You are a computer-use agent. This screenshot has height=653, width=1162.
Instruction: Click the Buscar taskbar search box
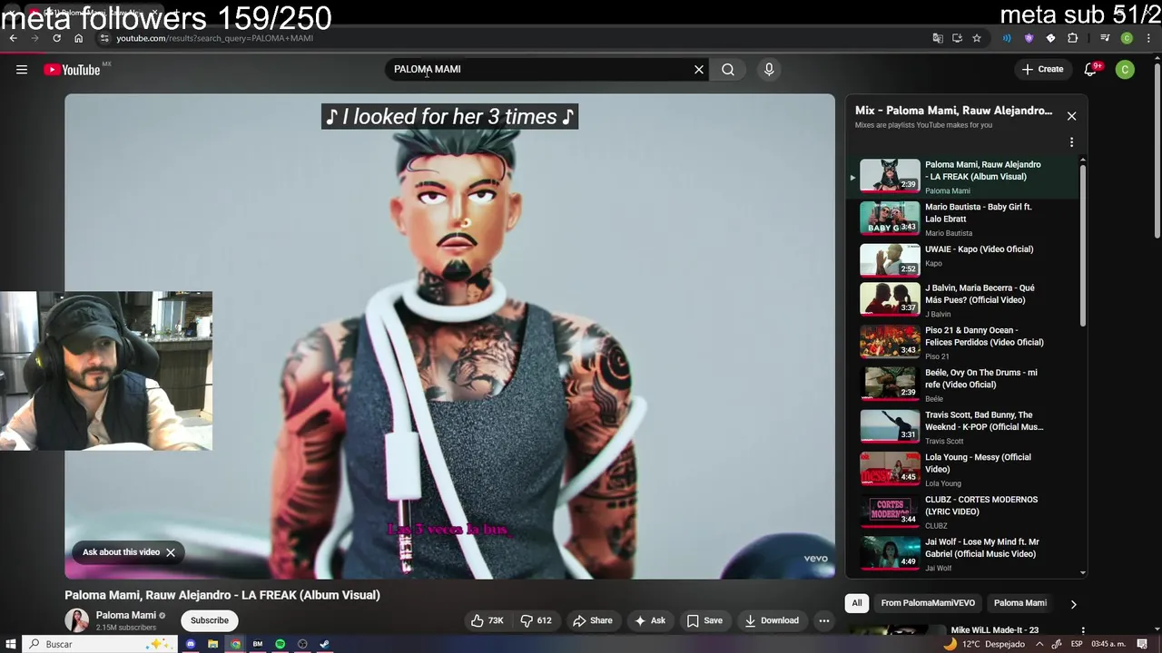coord(98,644)
